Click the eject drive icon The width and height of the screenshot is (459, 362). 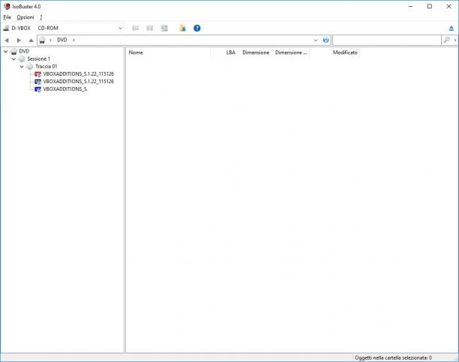[x=451, y=28]
